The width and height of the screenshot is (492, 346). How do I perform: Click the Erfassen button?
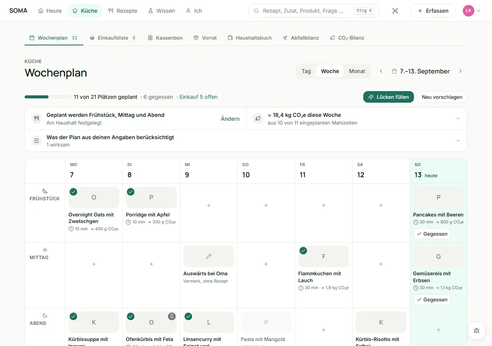click(433, 11)
